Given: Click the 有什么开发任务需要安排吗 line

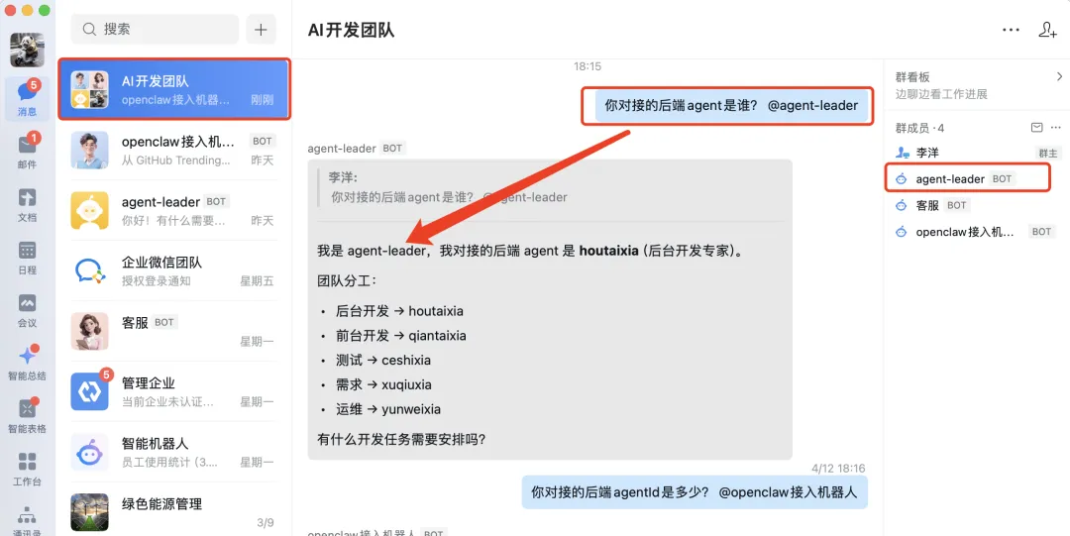Looking at the screenshot, I should [401, 439].
